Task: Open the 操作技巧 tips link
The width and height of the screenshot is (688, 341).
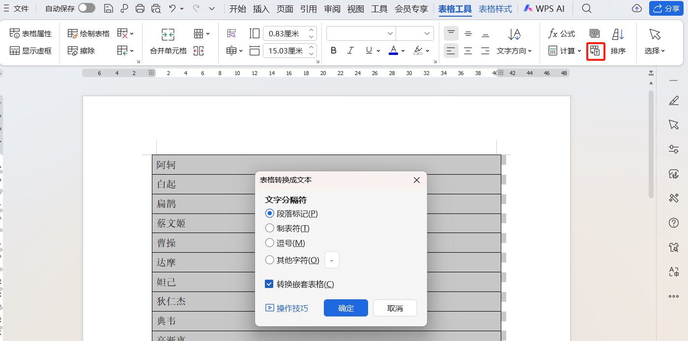Action: [287, 308]
